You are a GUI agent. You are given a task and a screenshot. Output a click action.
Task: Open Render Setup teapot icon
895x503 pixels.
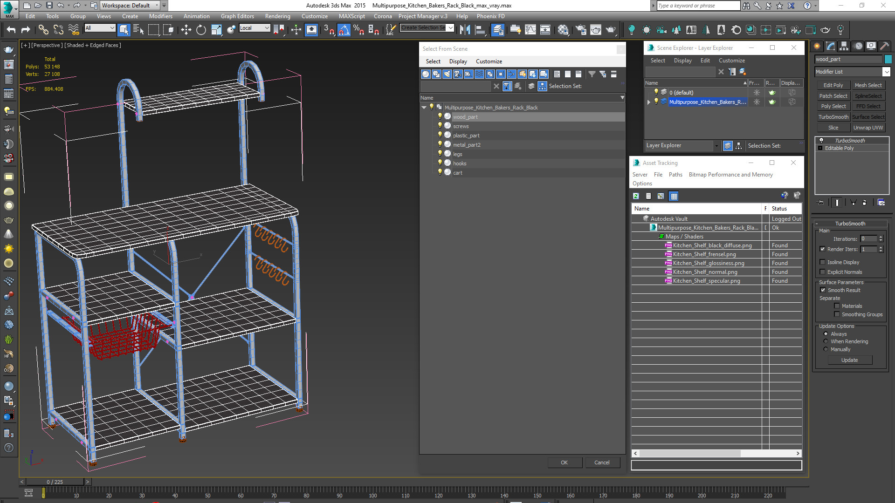581,30
